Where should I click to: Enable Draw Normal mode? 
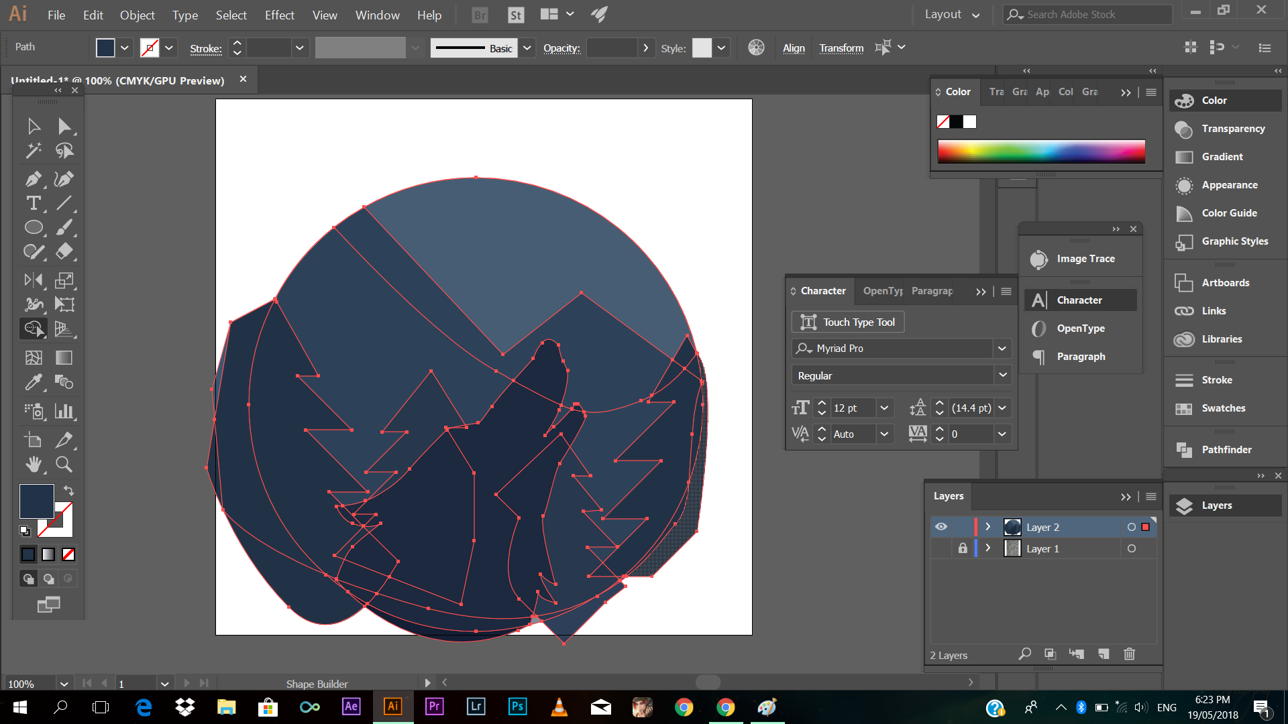tap(28, 579)
